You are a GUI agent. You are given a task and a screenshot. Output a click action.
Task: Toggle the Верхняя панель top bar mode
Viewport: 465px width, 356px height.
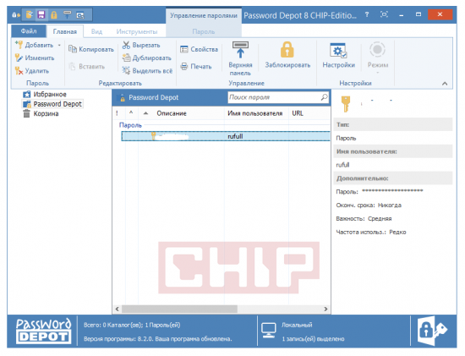pos(240,58)
